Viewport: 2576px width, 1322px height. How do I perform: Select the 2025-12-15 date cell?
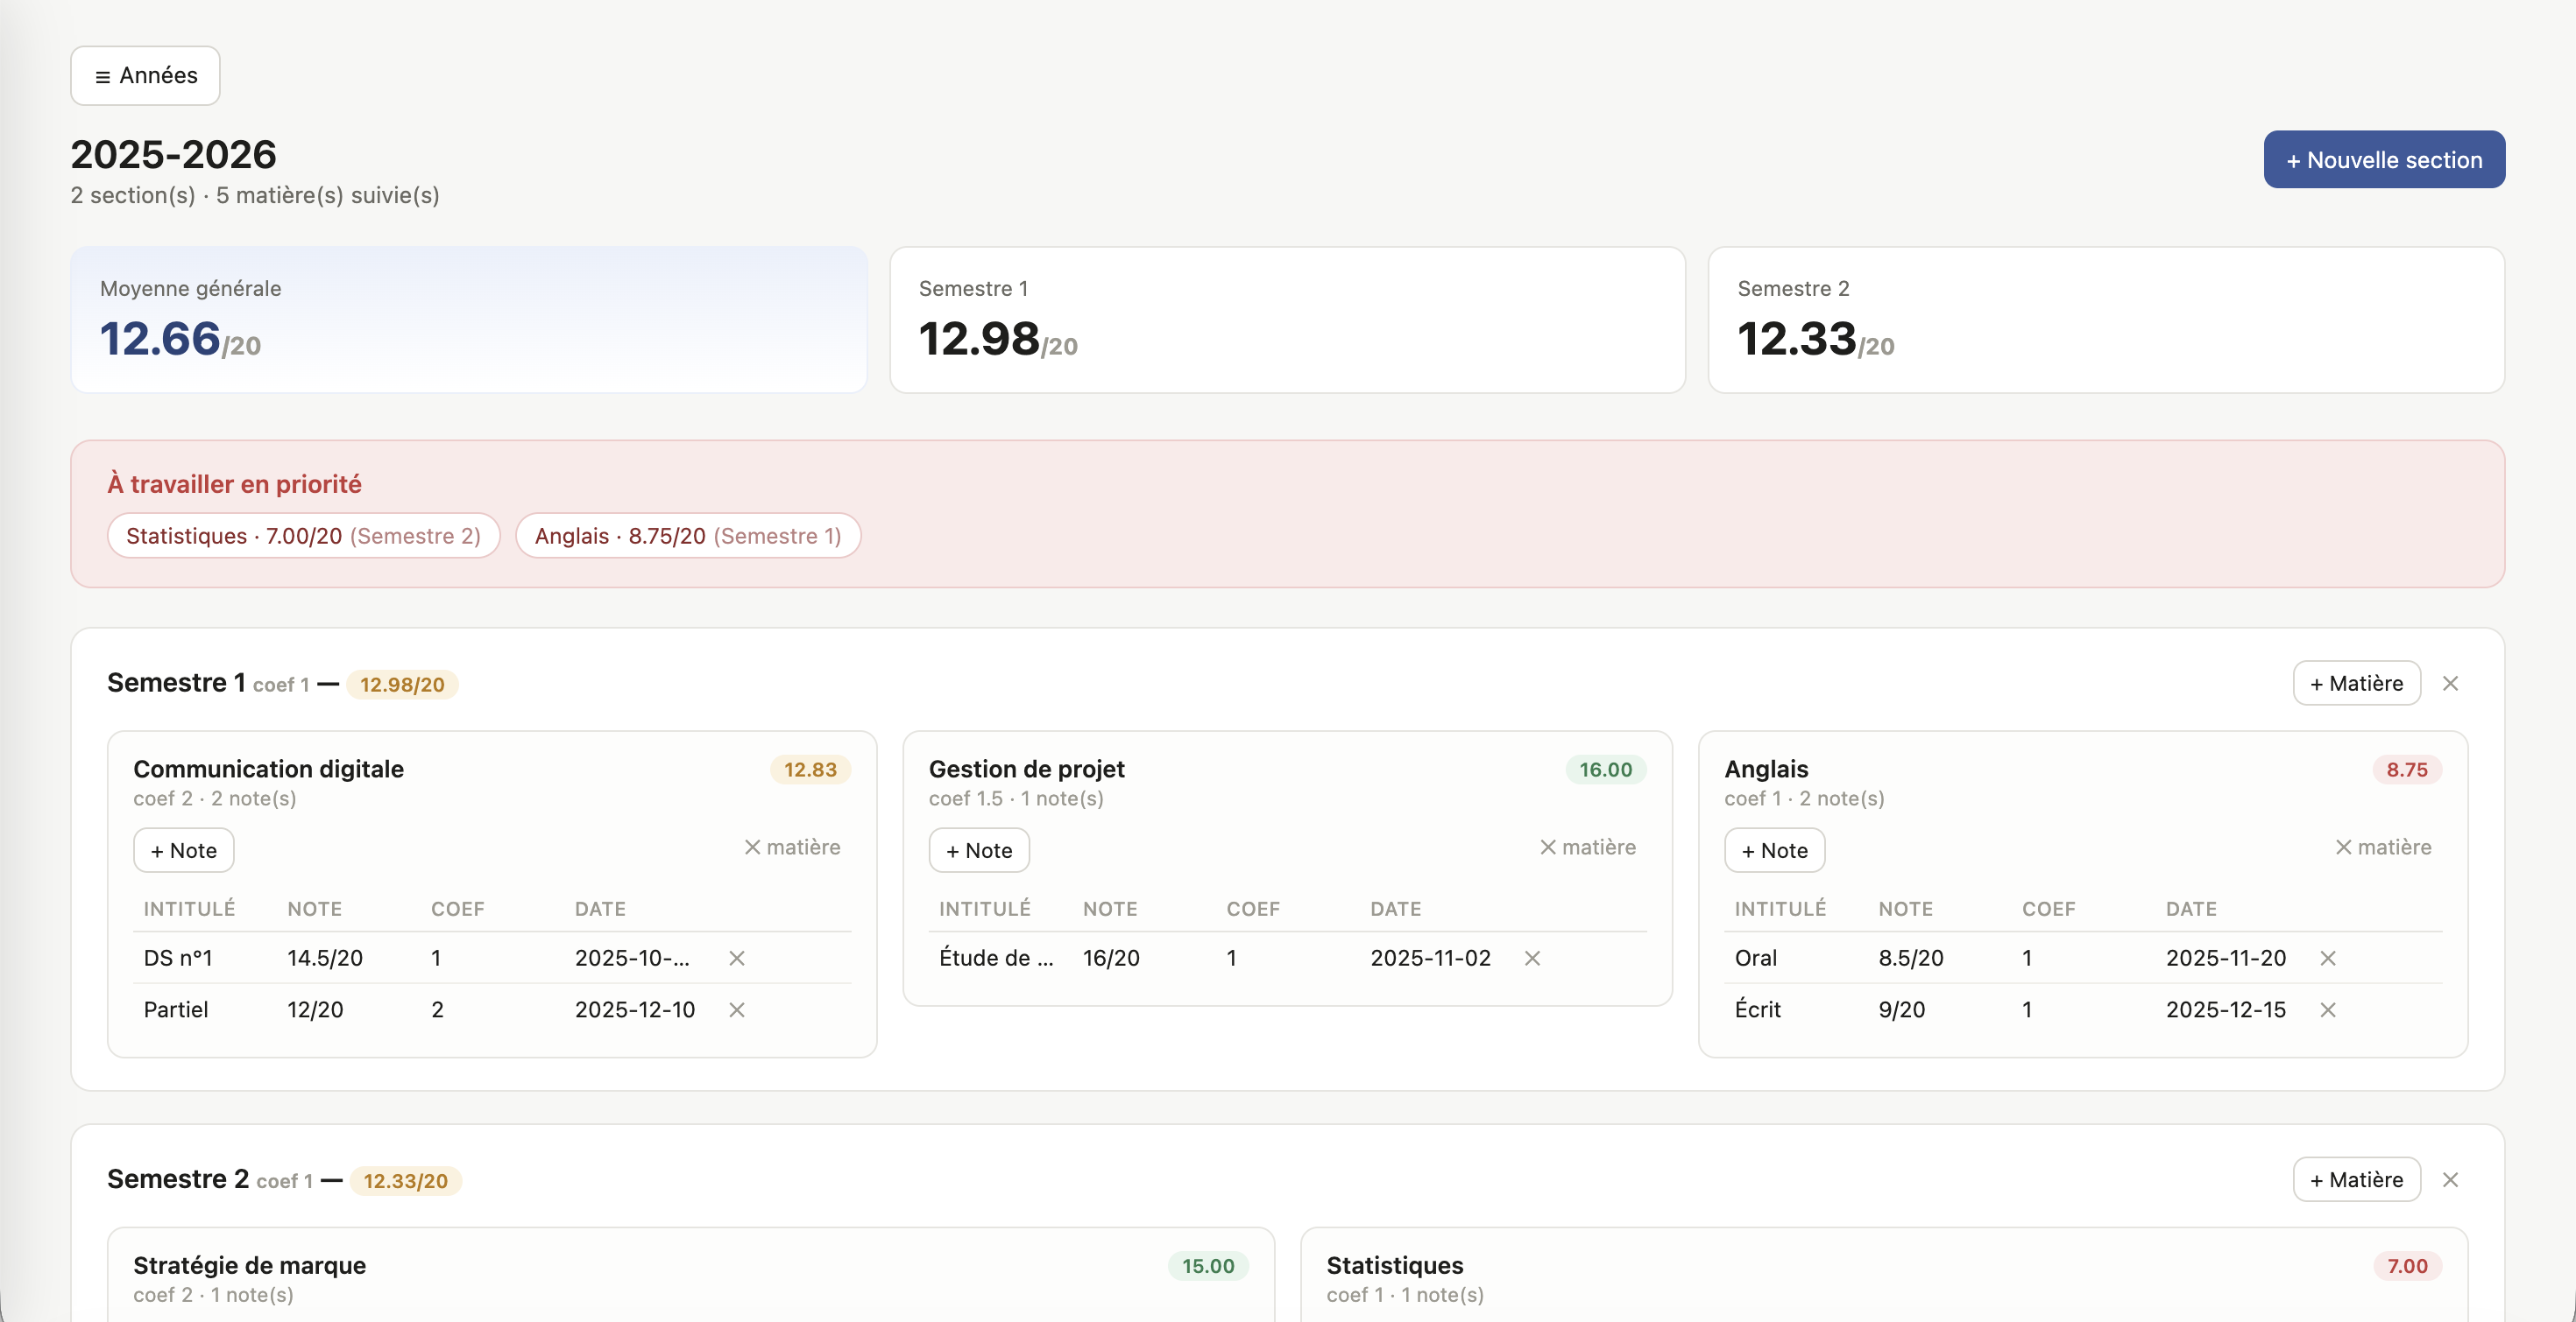pyautogui.click(x=2226, y=1010)
